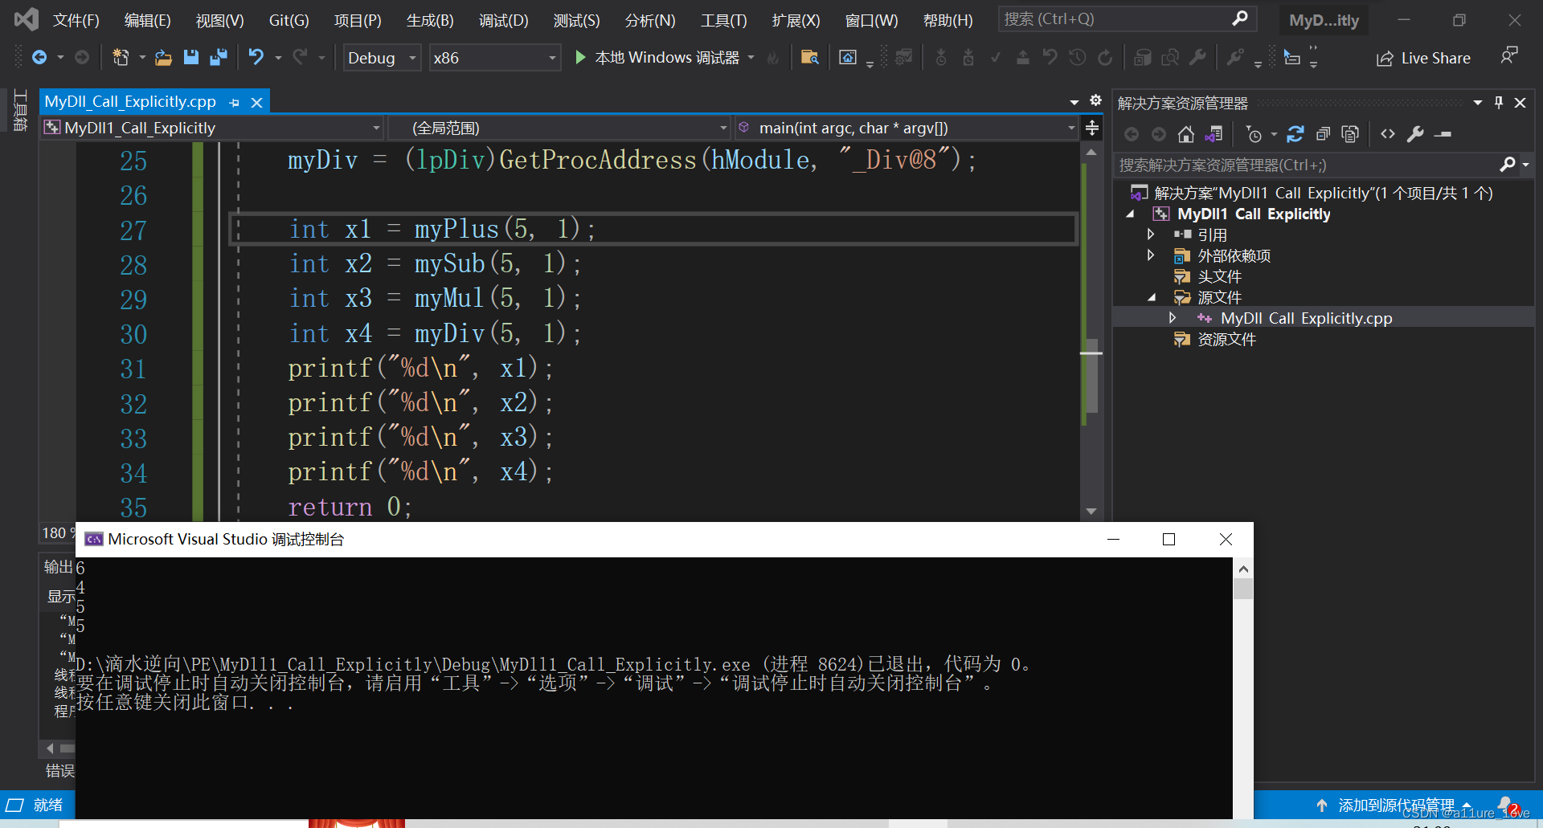Save the current file with the disk icon
The image size is (1543, 828).
point(190,57)
